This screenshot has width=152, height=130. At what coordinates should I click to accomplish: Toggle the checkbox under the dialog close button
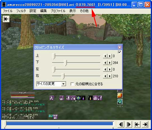coord(120,52)
